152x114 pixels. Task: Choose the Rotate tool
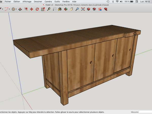pyautogui.click(x=37, y=9)
